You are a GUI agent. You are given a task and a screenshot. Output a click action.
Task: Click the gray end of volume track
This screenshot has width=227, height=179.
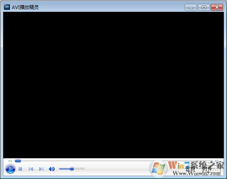pos(79,168)
